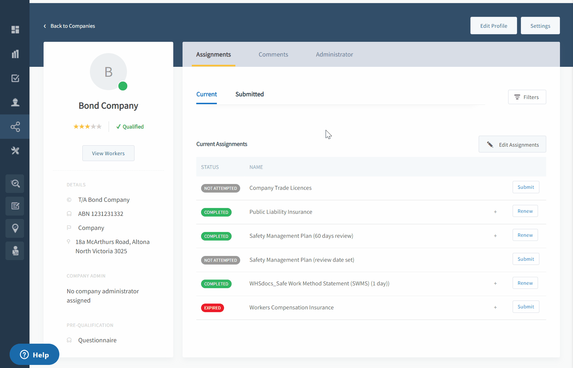
Task: Go back to Companies
Action: [69, 26]
